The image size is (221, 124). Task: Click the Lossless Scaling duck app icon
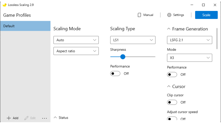[x=4, y=5]
